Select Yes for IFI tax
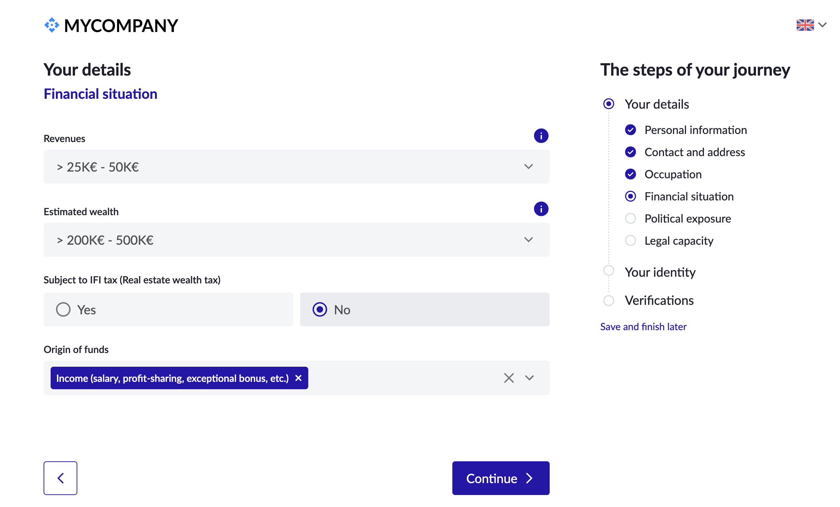 pos(63,309)
